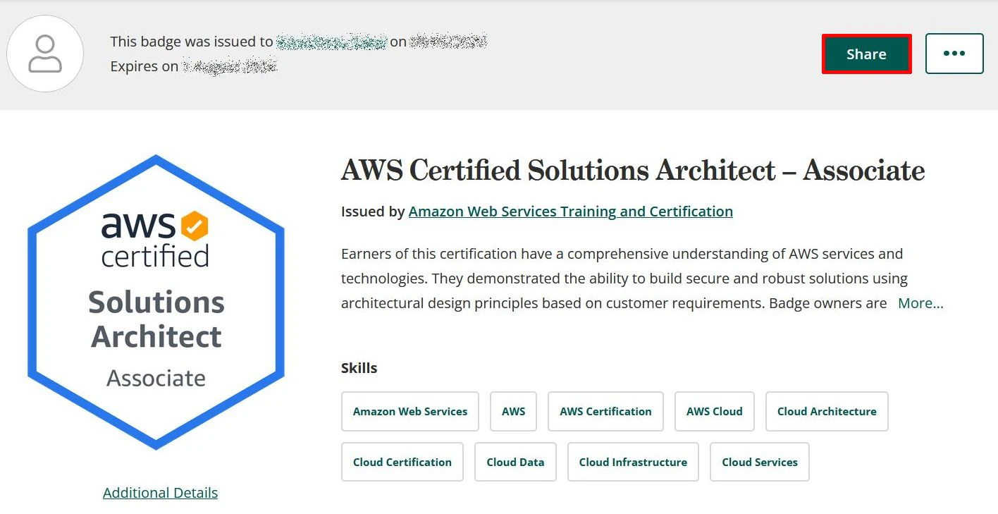The width and height of the screenshot is (998, 514).
Task: Open the Additional Details link
Action: [x=160, y=493]
